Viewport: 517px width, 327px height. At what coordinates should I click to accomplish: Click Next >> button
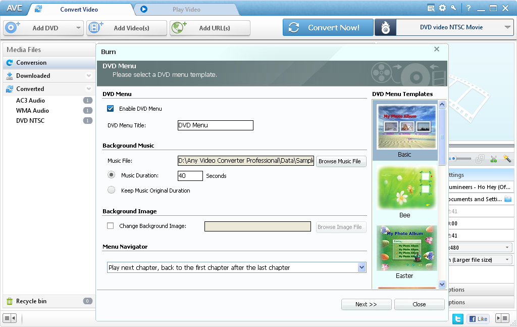[367, 304]
